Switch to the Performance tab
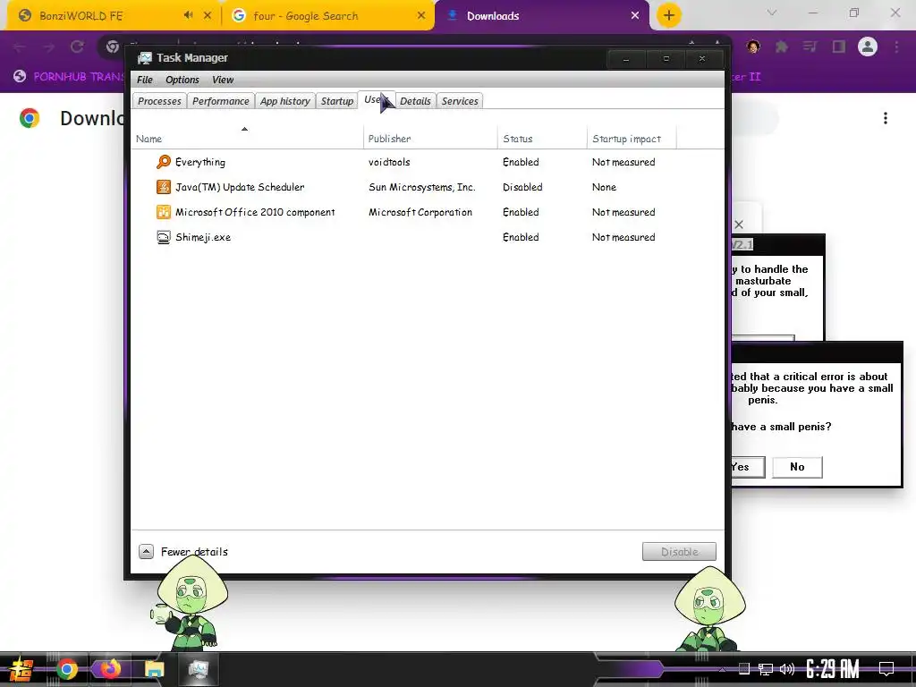Image resolution: width=916 pixels, height=687 pixels. pos(221,101)
